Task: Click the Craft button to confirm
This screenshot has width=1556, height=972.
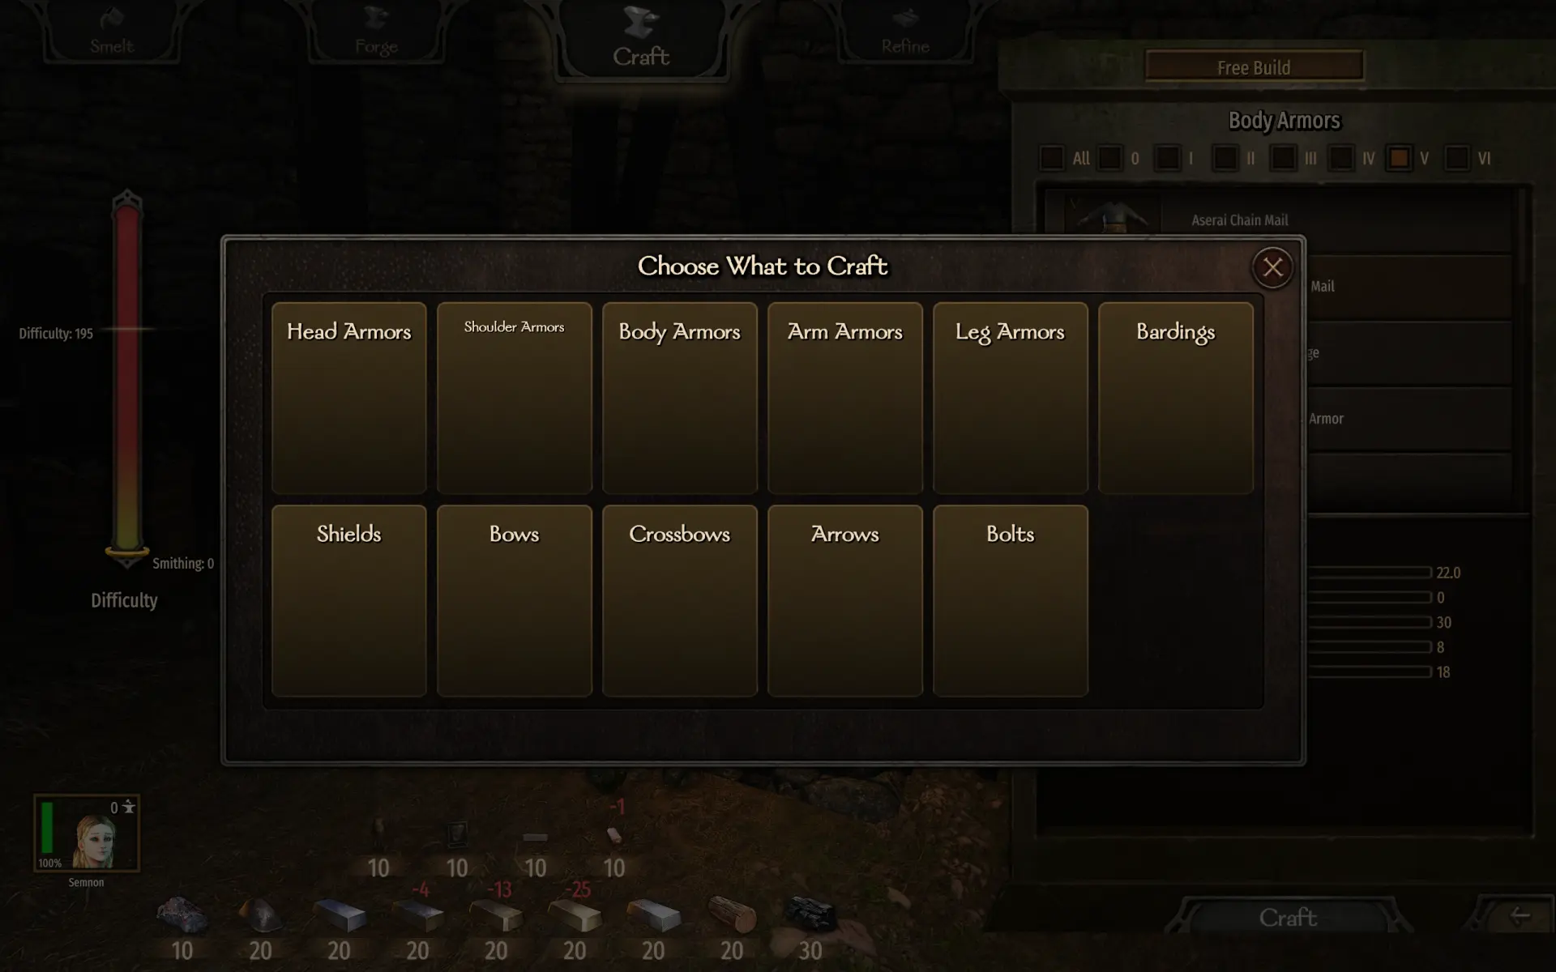Action: 1287,916
